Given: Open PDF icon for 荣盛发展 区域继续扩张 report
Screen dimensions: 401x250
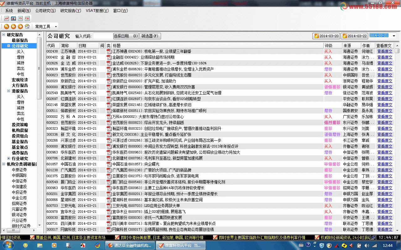Looking at the screenshot, I should (109, 105).
